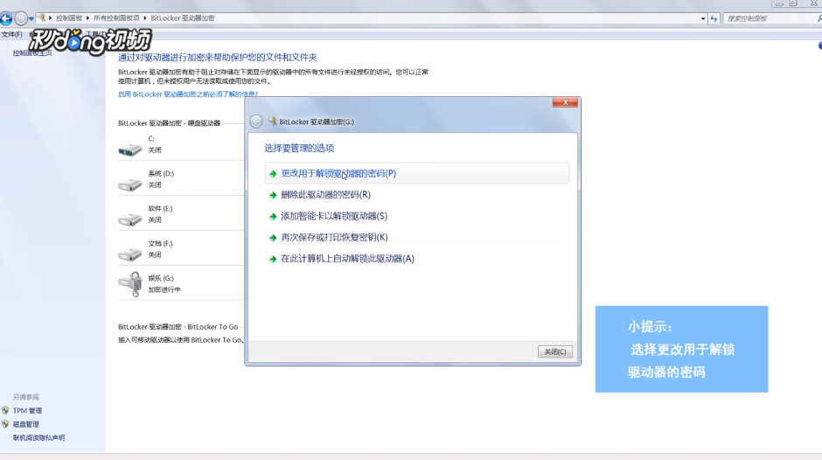822x460 pixels.
Task: Click the 关闭(C) button
Action: point(555,352)
